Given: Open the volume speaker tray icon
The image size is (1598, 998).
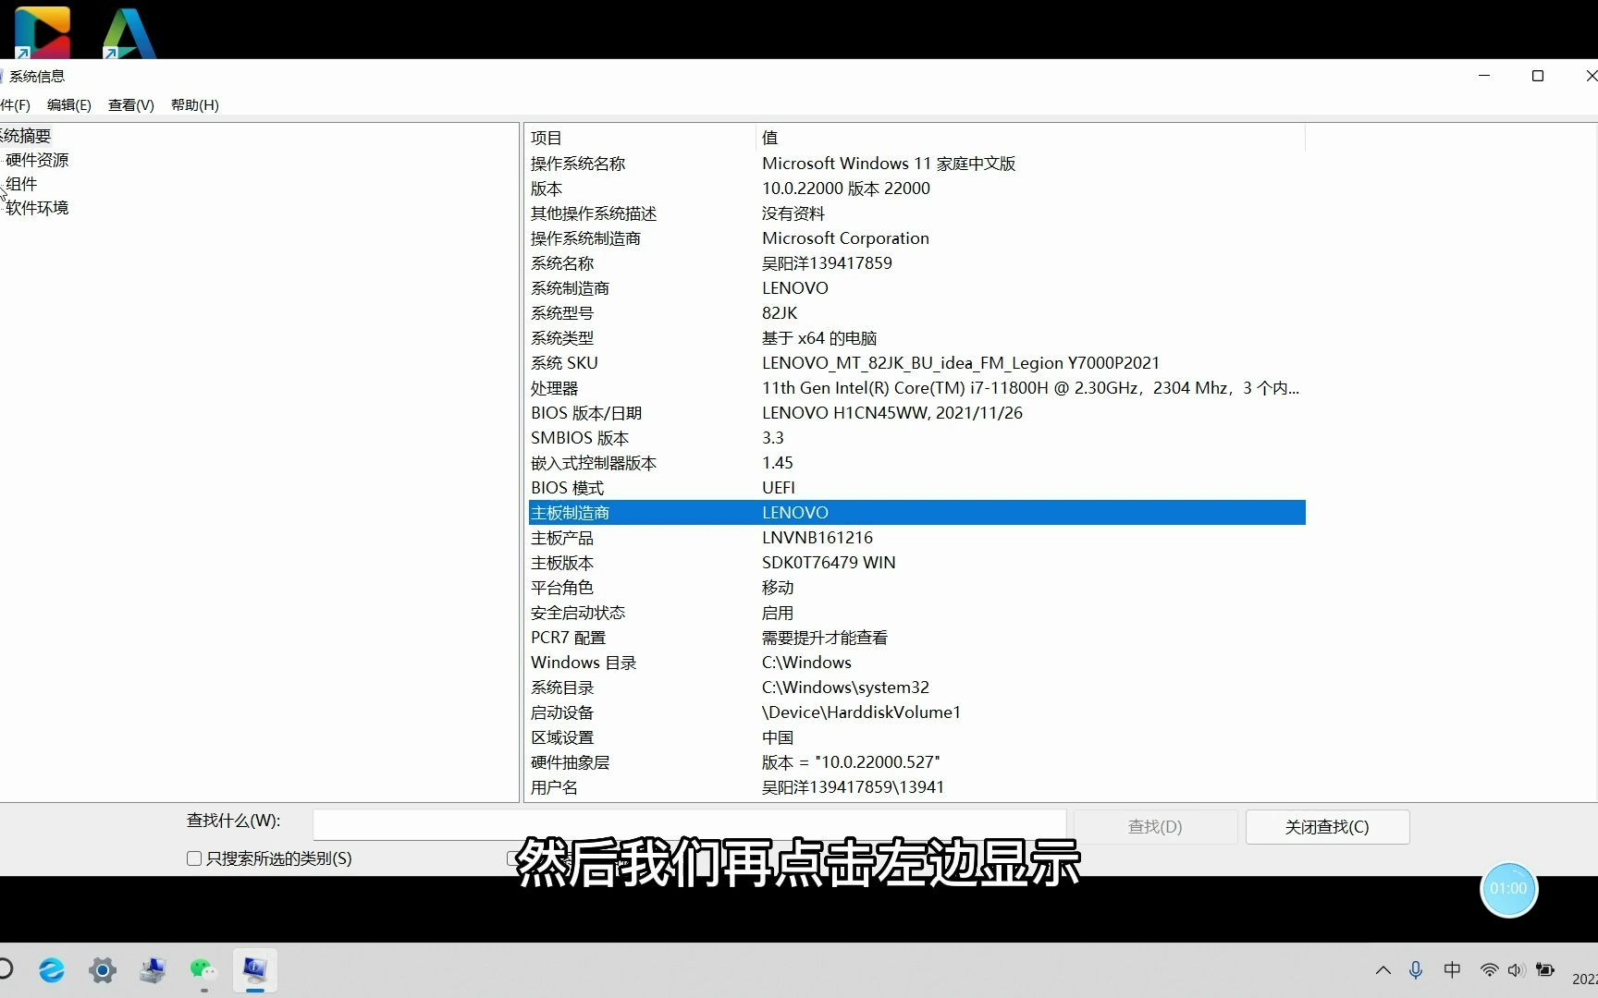Looking at the screenshot, I should pyautogui.click(x=1516, y=970).
